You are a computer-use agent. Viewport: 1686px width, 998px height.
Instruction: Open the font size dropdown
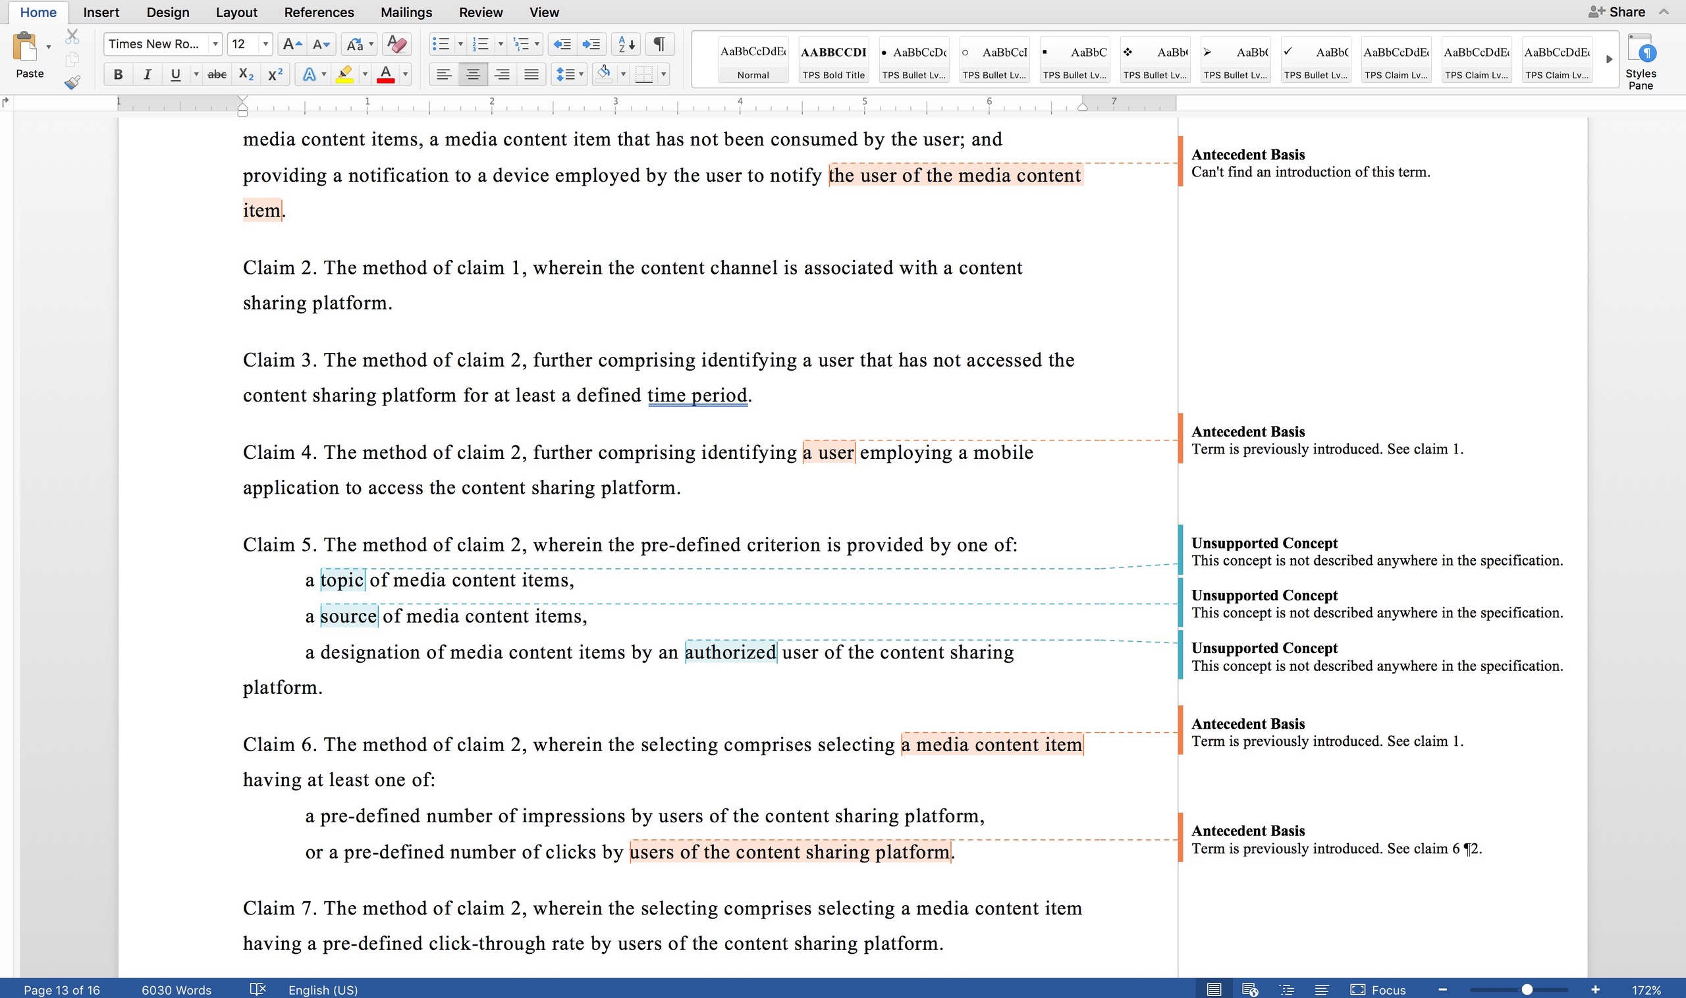(x=265, y=44)
